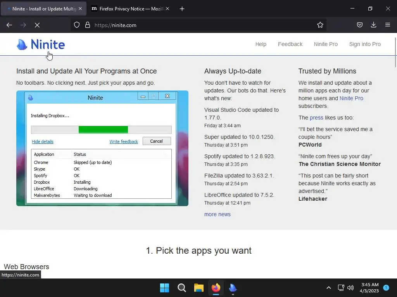Open the network status tray icon
This screenshot has width=397, height=297.
[x=341, y=288]
